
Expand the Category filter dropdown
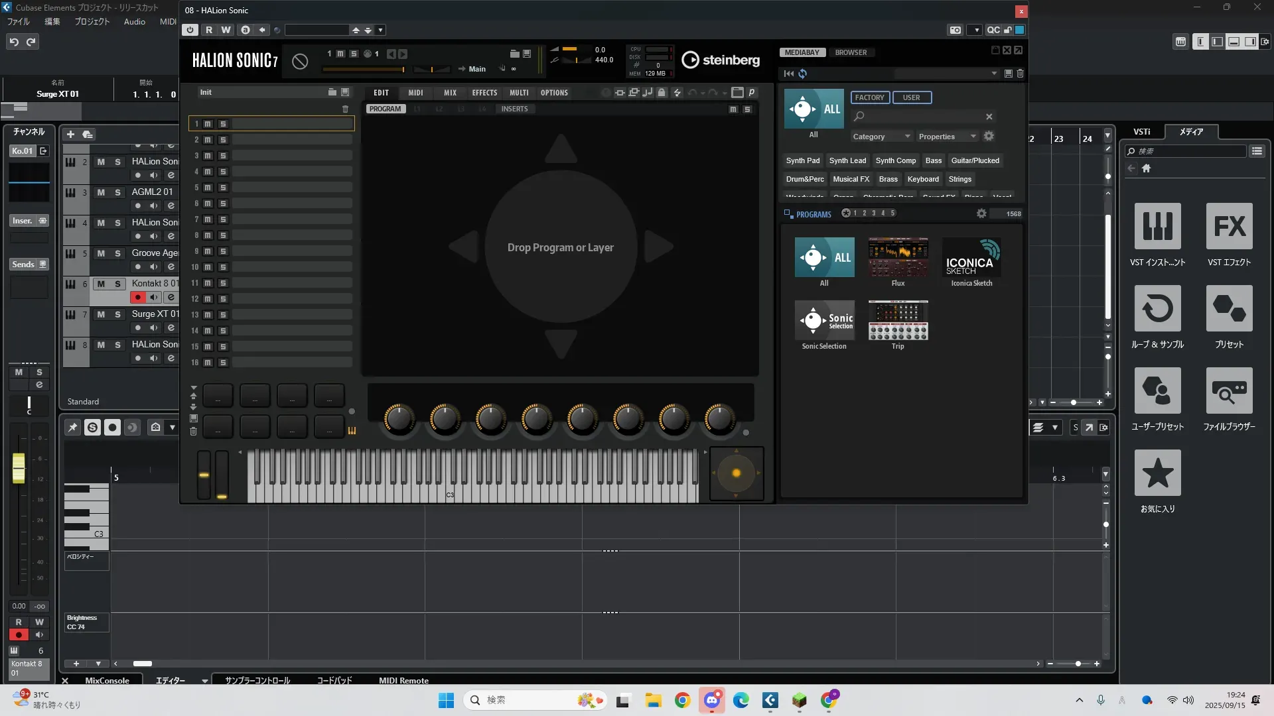[x=882, y=137]
